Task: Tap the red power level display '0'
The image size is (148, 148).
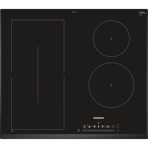Action: click(x=110, y=127)
